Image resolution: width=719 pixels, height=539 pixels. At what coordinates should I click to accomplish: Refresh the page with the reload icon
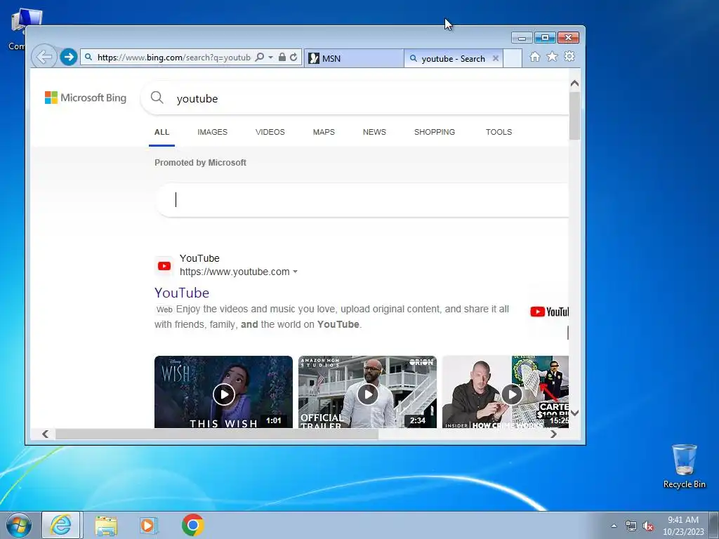pyautogui.click(x=293, y=58)
